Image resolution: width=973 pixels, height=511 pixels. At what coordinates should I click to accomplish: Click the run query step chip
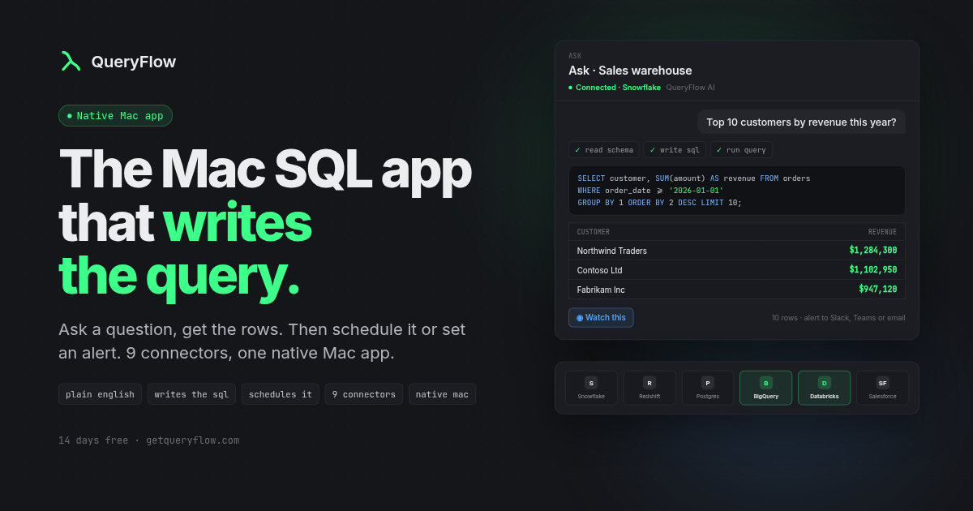pyautogui.click(x=742, y=150)
